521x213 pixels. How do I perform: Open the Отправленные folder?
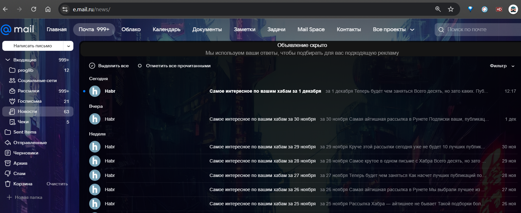[38, 143]
